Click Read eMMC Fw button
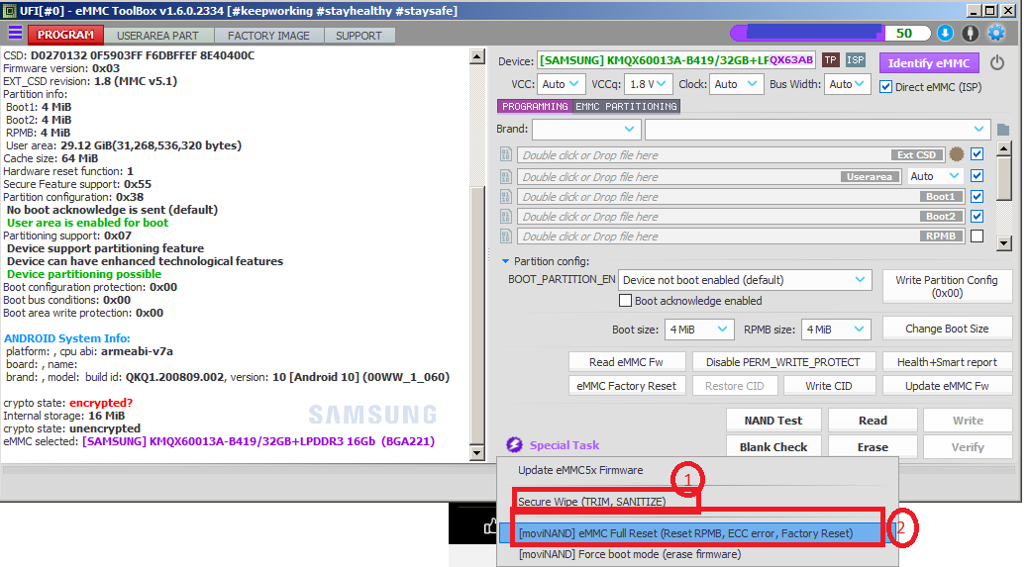This screenshot has height=567, width=1029. click(626, 362)
